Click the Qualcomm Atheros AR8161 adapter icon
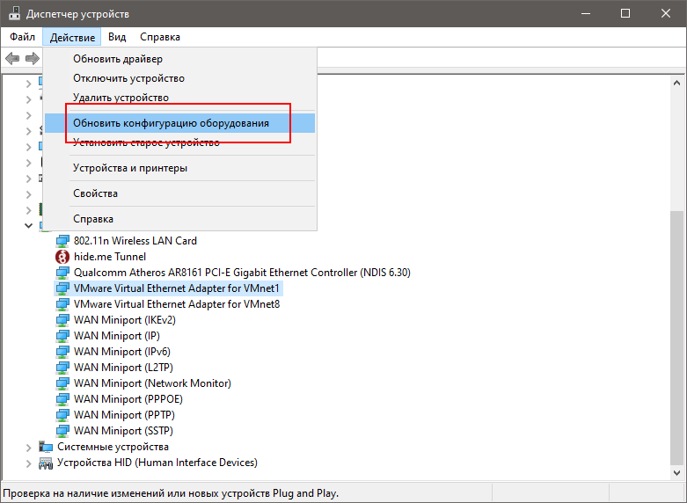This screenshot has width=687, height=503. (x=62, y=273)
